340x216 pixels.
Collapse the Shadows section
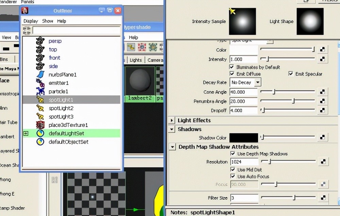pyautogui.click(x=172, y=129)
